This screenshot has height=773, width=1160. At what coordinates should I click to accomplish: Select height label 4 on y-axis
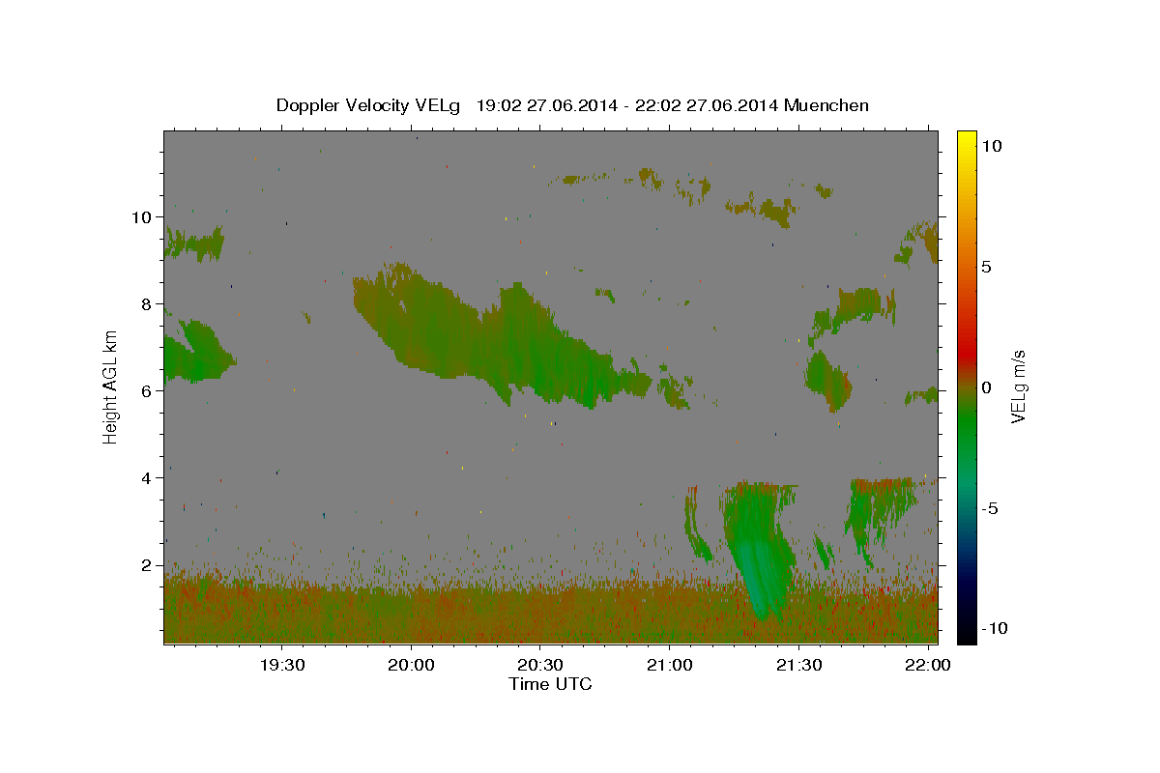point(147,478)
